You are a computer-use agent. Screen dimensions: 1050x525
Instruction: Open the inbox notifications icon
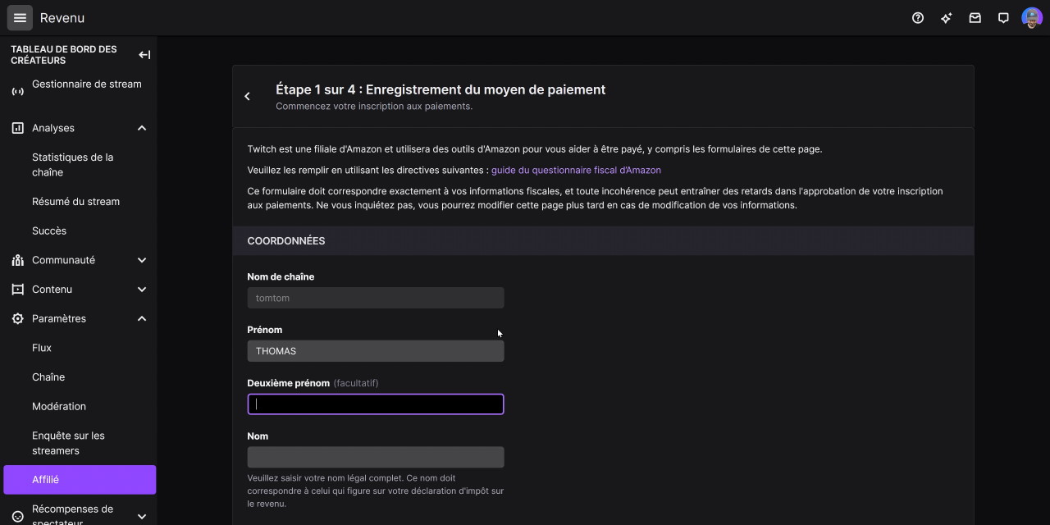(975, 18)
